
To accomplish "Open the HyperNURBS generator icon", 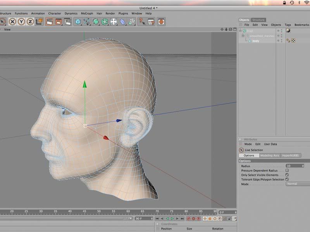I will pos(96,22).
